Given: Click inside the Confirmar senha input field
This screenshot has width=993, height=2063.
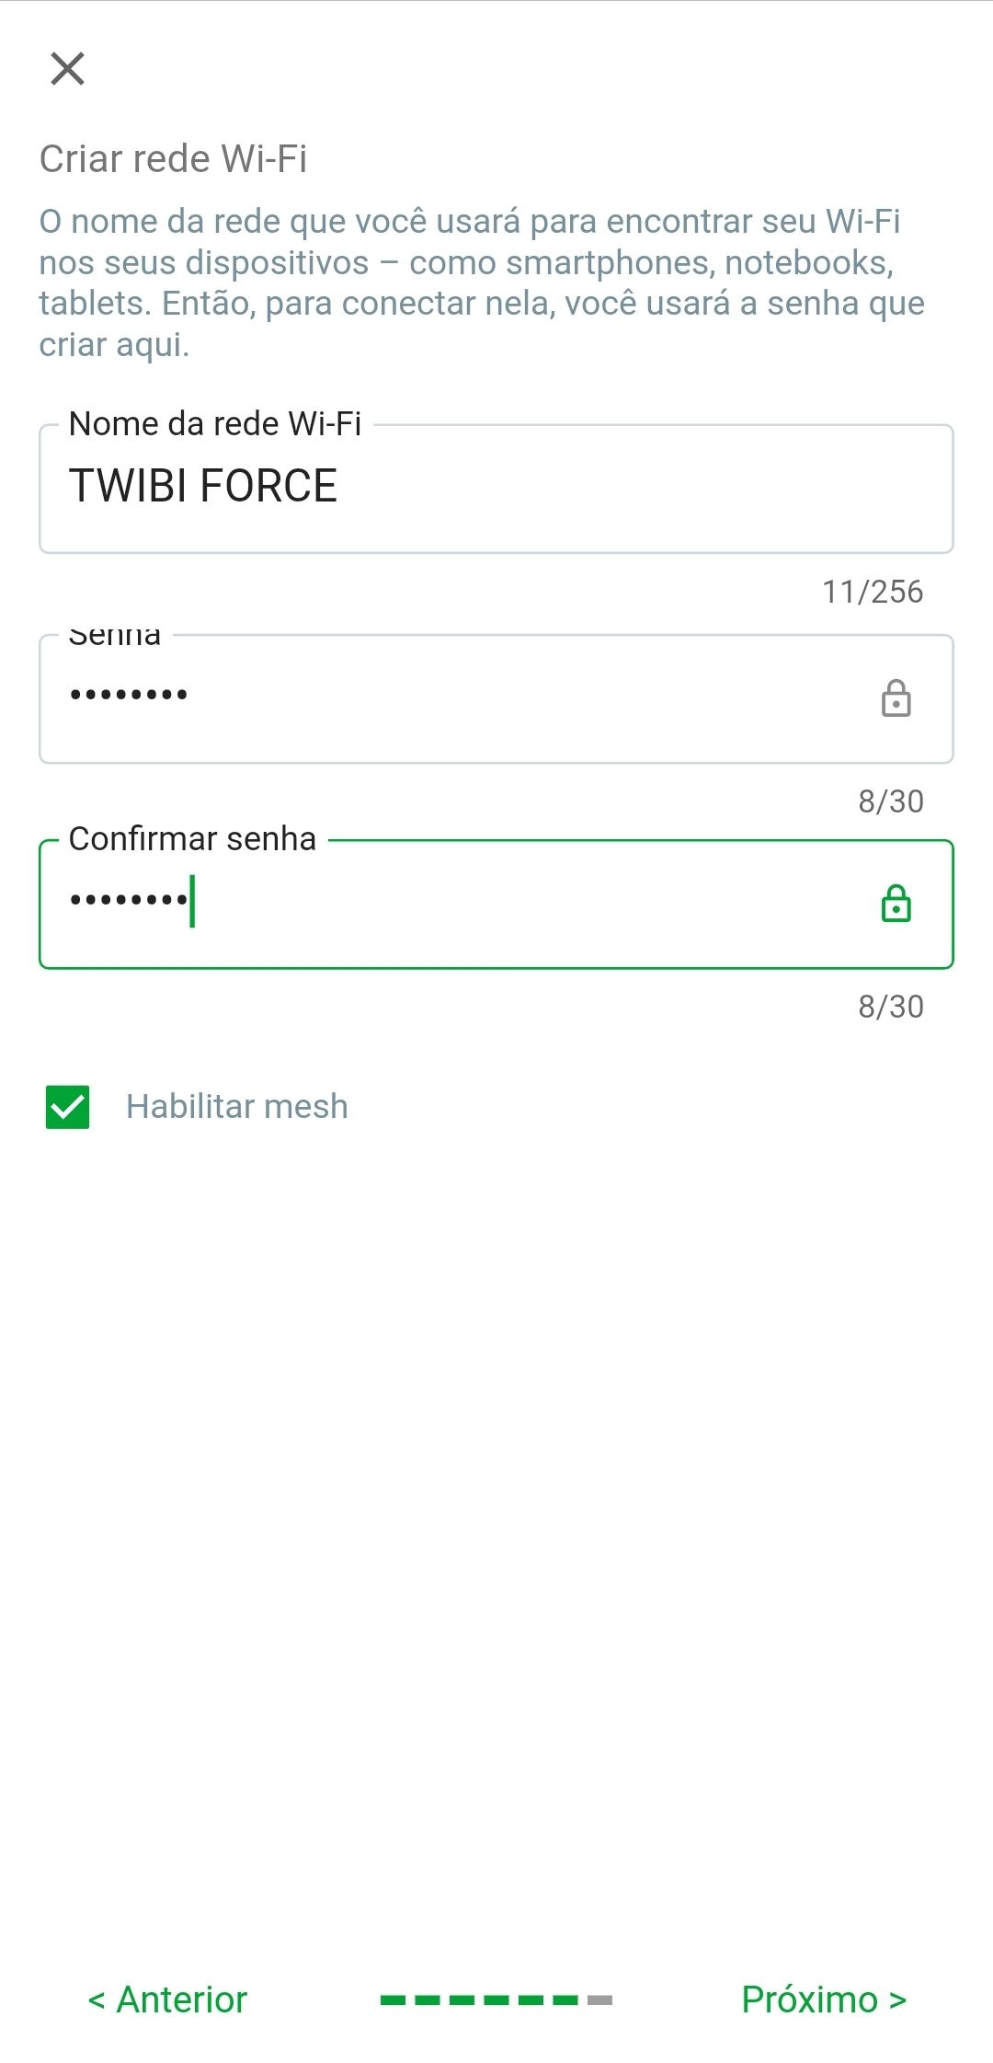Looking at the screenshot, I should pos(460,904).
